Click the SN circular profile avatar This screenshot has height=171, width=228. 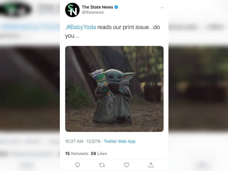pos(72,10)
